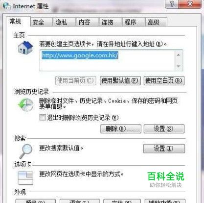The image size is (204, 203).
Task: Select the 高级 tab
Action: click(154, 22)
